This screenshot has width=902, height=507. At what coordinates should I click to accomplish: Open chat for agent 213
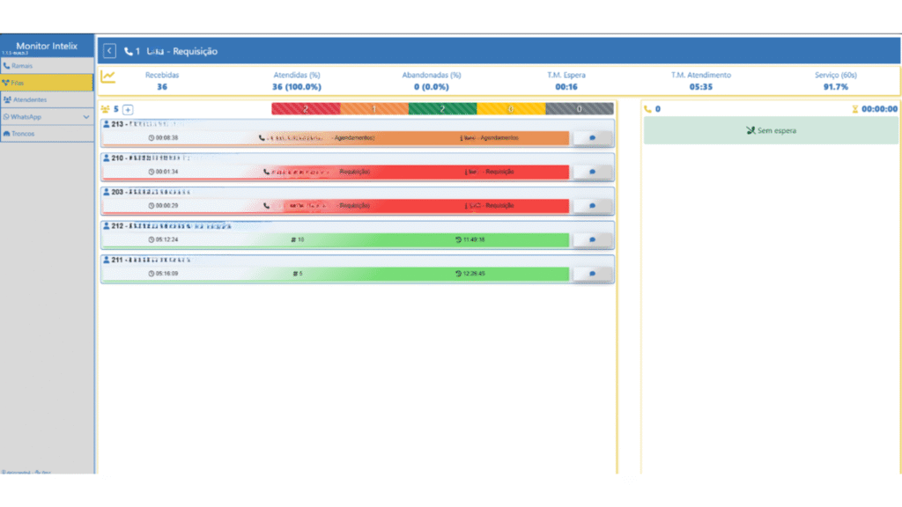pos(592,138)
